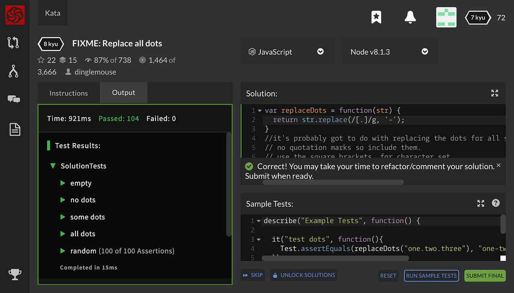
Task: Open the discussions chat bubbles icon
Action: click(14, 99)
